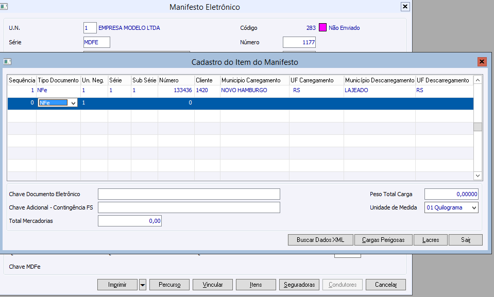The width and height of the screenshot is (494, 297).
Task: Focus the Chave Documento Eletrônico field
Action: point(189,194)
